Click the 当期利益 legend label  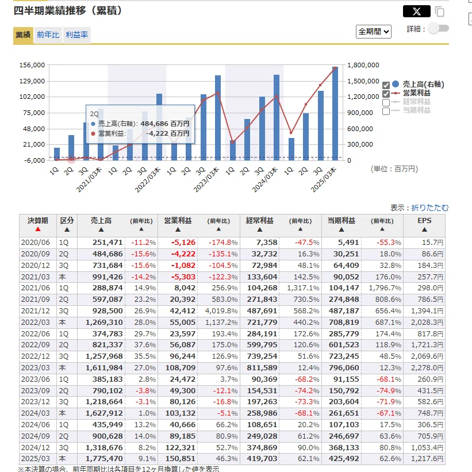tap(417, 110)
